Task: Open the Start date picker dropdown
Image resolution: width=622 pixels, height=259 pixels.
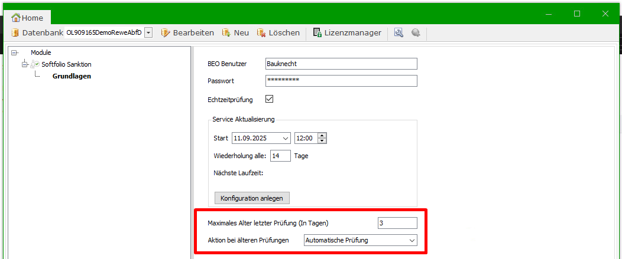Action: click(x=286, y=138)
